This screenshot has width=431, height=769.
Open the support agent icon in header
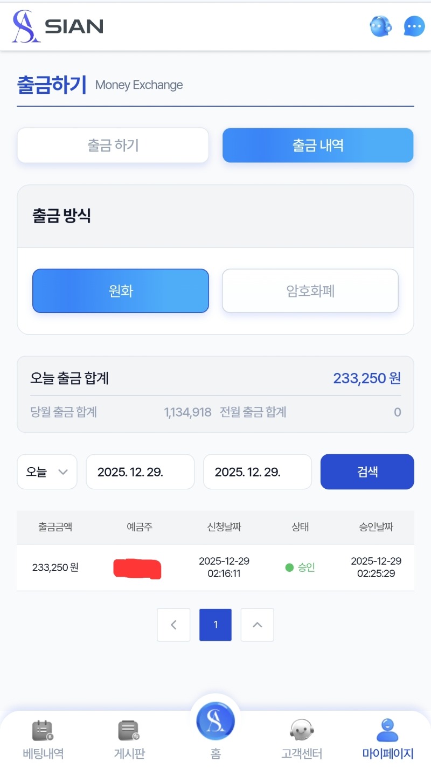pyautogui.click(x=380, y=26)
